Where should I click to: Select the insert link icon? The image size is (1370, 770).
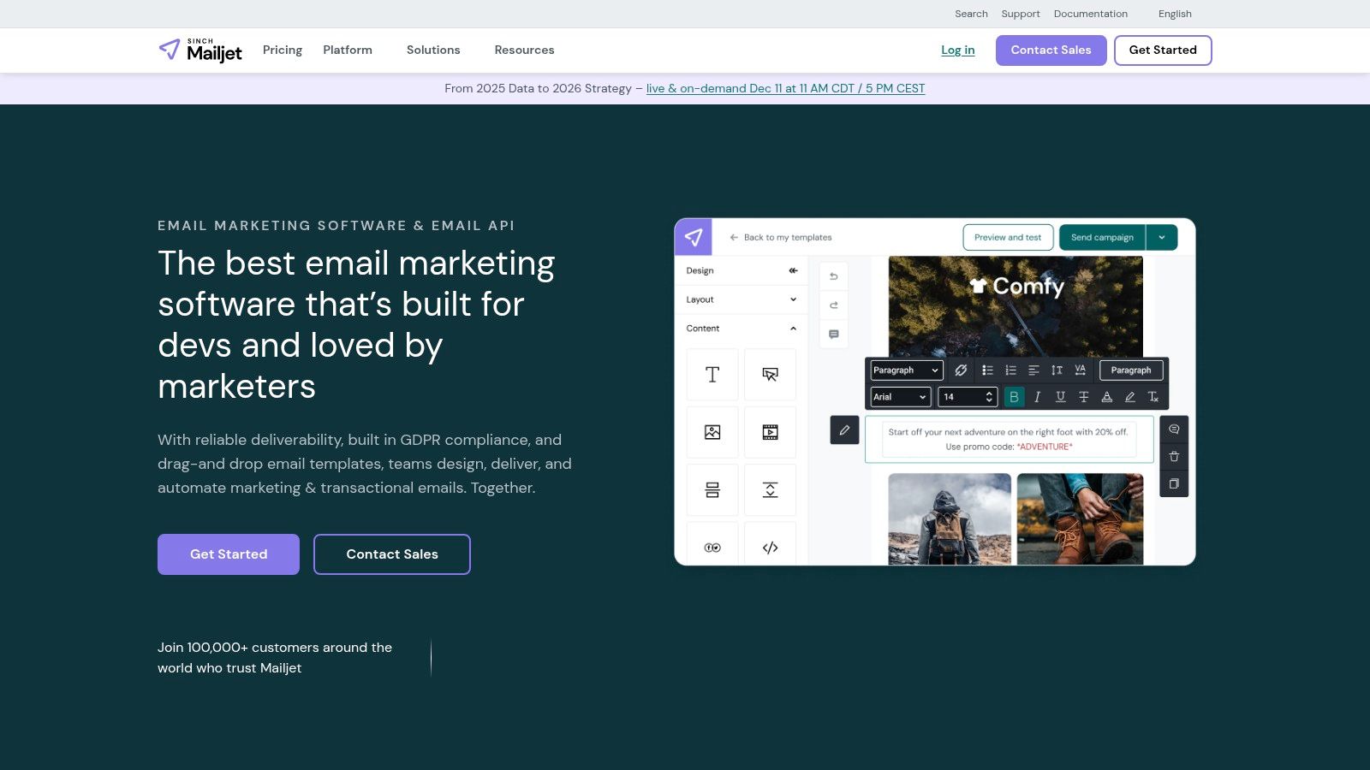pyautogui.click(x=961, y=370)
